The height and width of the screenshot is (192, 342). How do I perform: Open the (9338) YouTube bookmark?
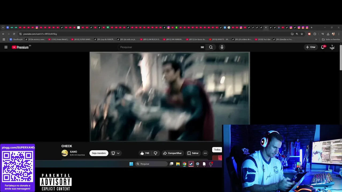pos(263,39)
